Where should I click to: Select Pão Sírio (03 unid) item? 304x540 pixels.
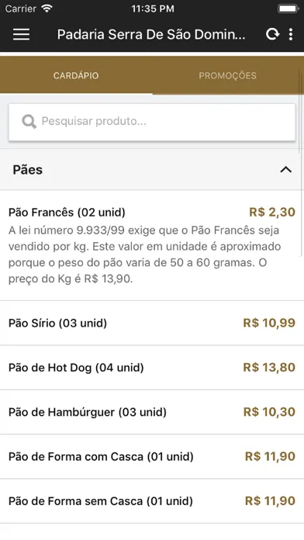pyautogui.click(x=152, y=323)
